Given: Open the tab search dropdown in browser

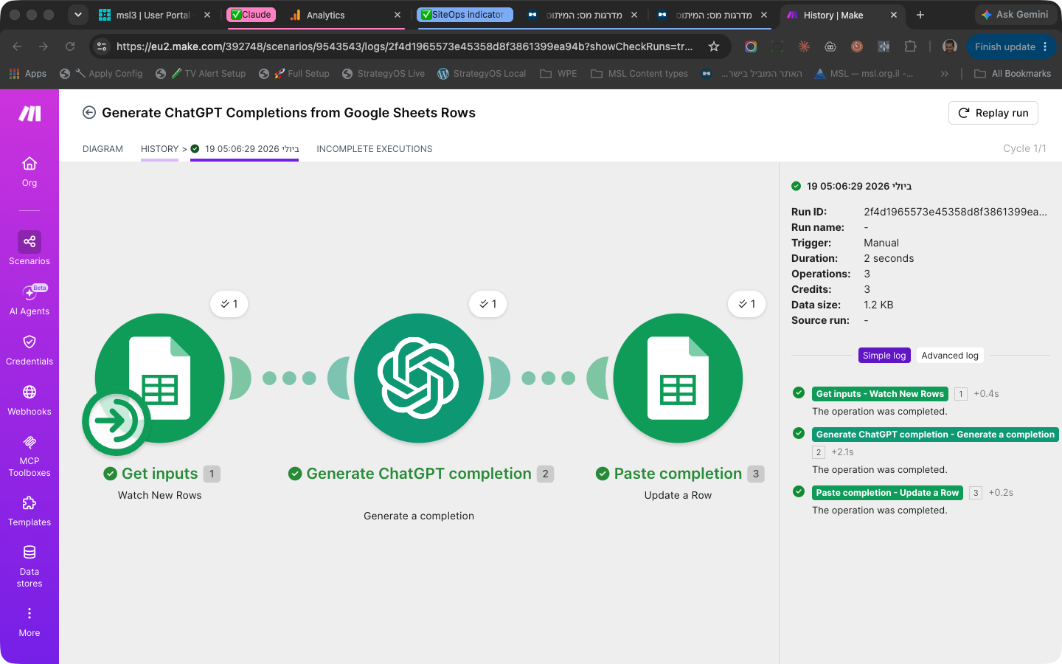Looking at the screenshot, I should (77, 15).
